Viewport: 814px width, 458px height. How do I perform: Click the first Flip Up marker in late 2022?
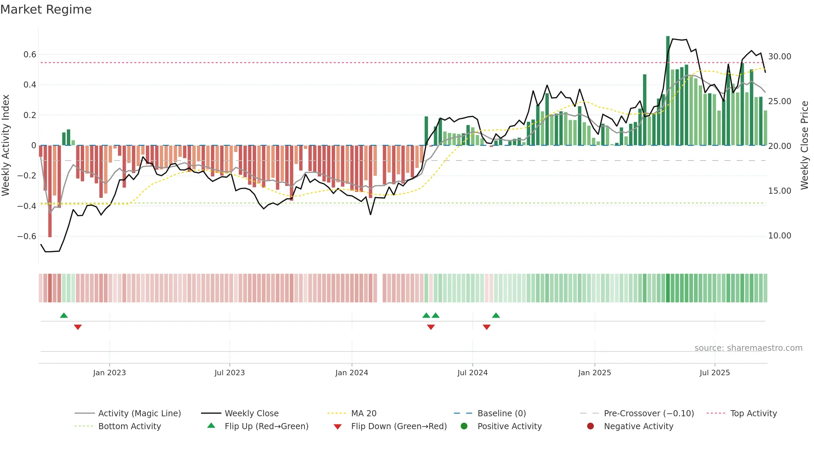(64, 315)
